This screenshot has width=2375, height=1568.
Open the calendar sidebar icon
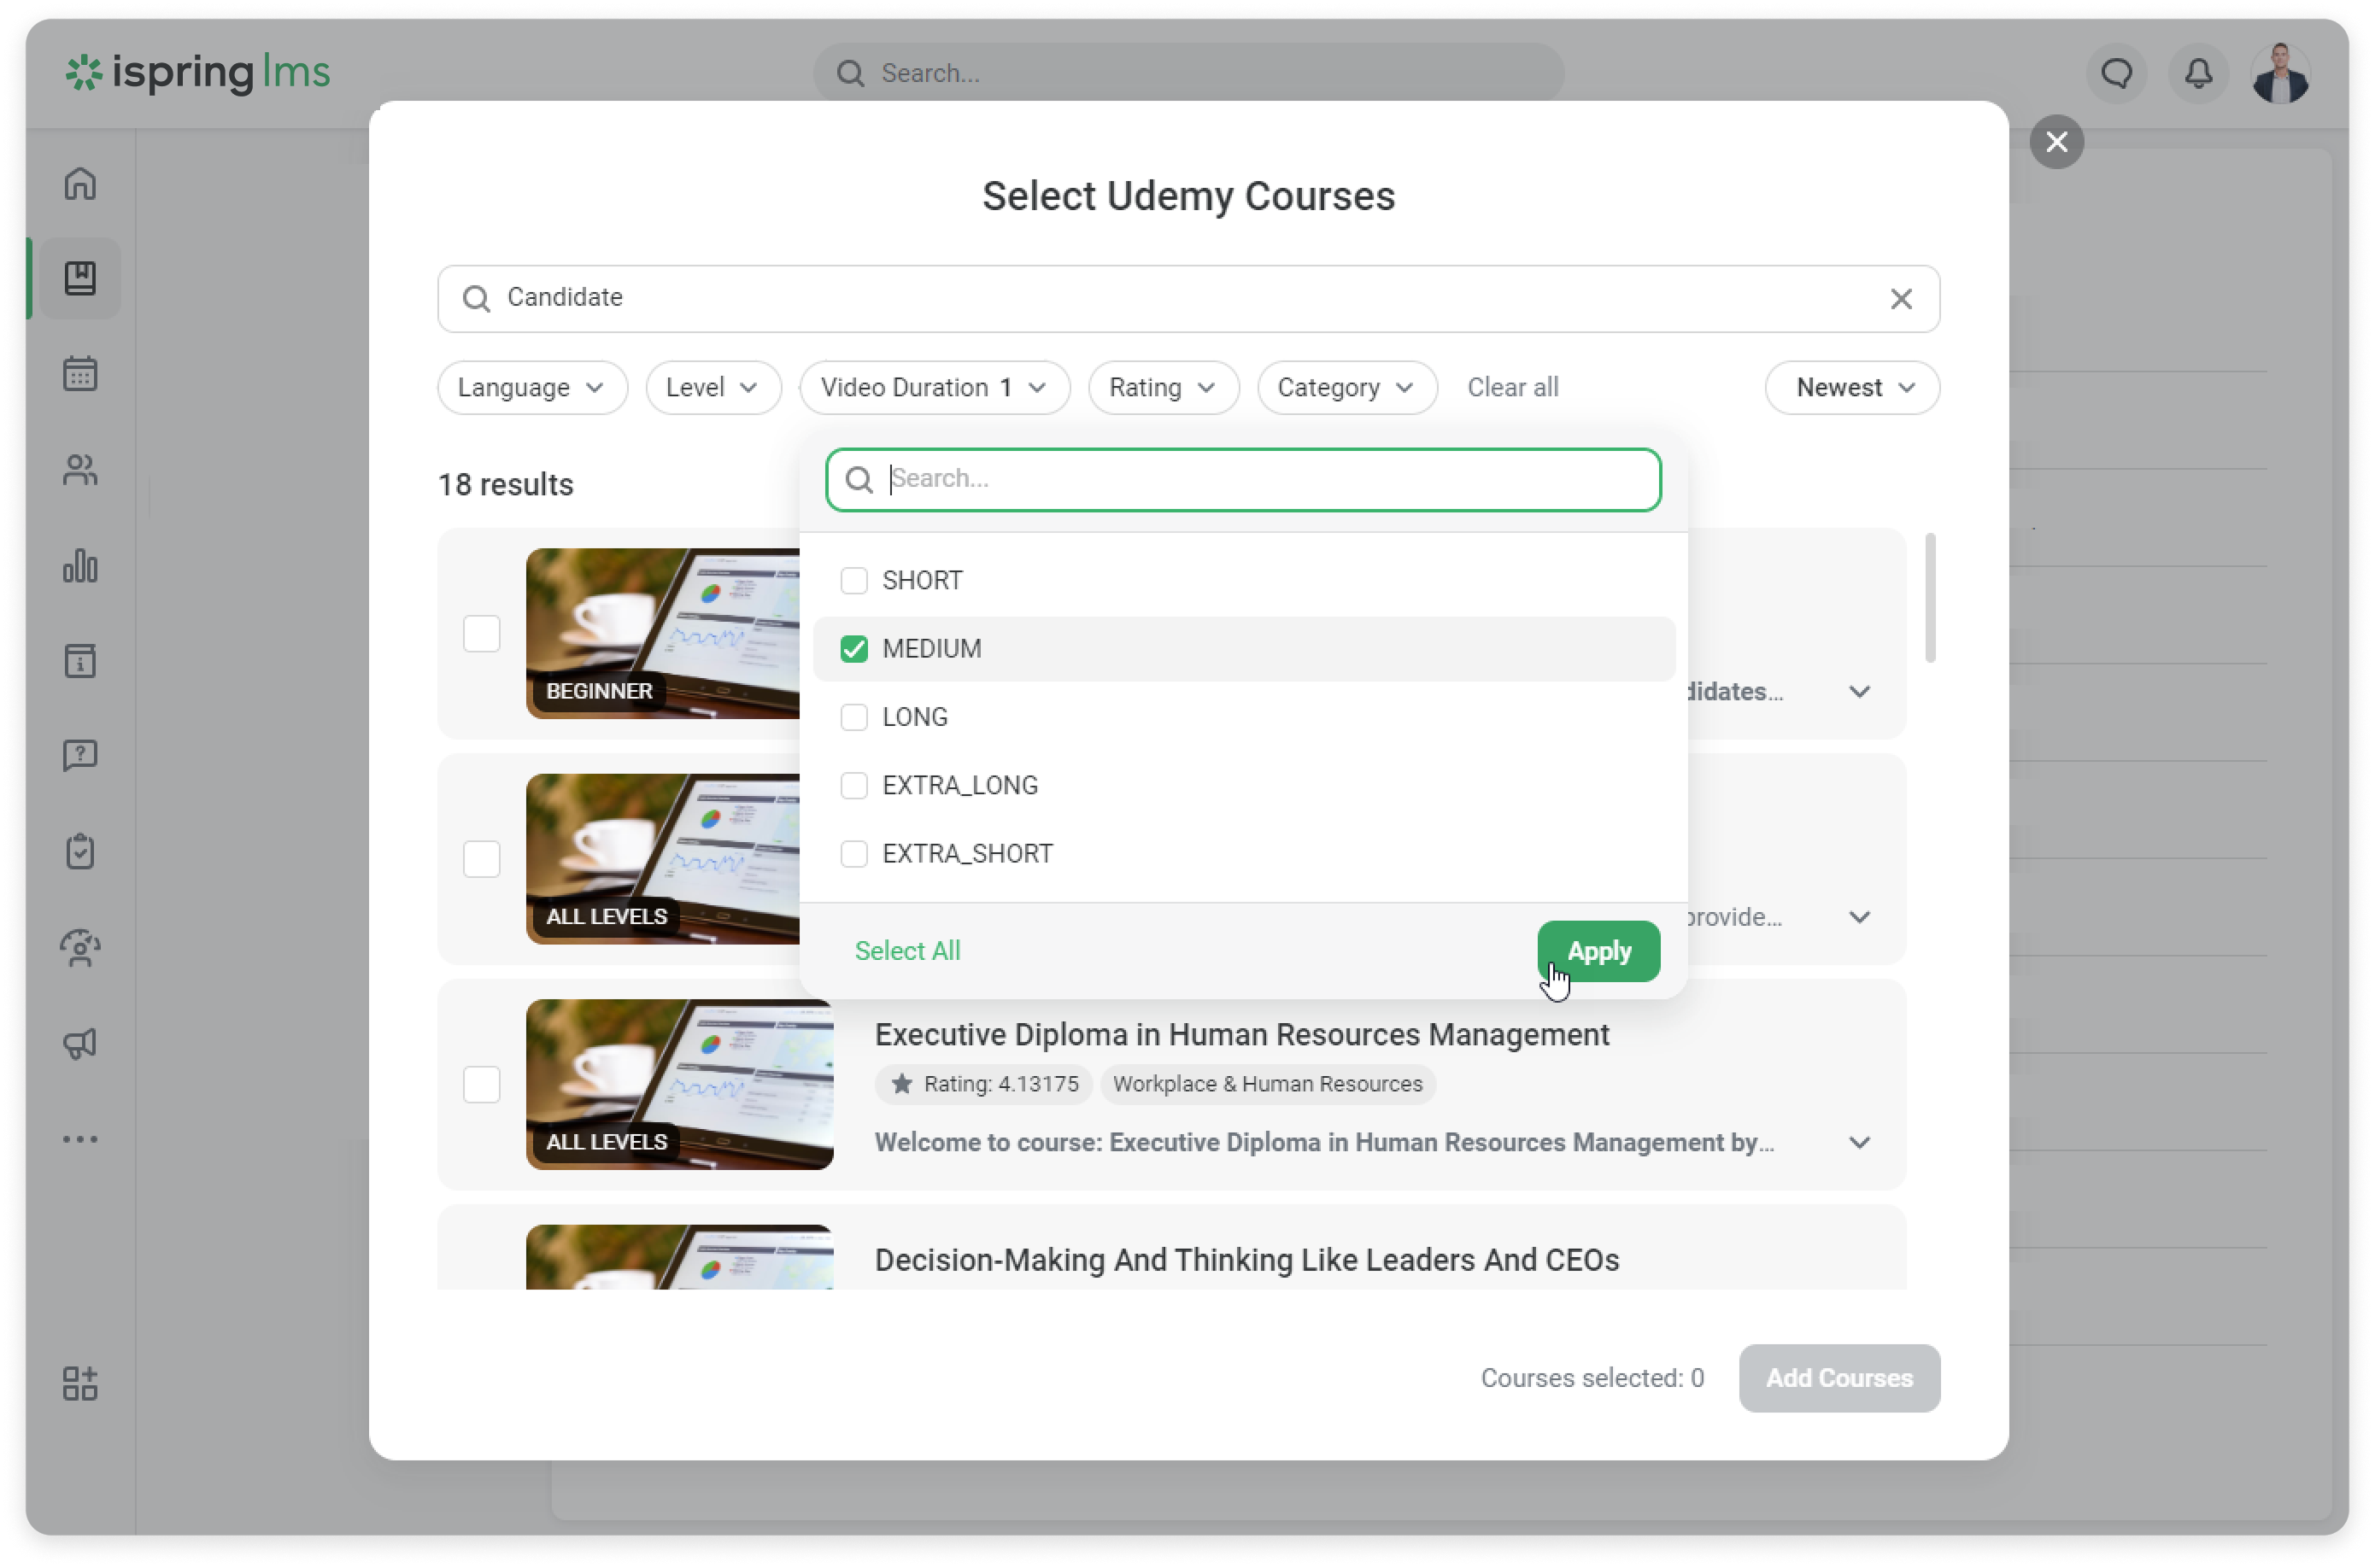(x=80, y=374)
